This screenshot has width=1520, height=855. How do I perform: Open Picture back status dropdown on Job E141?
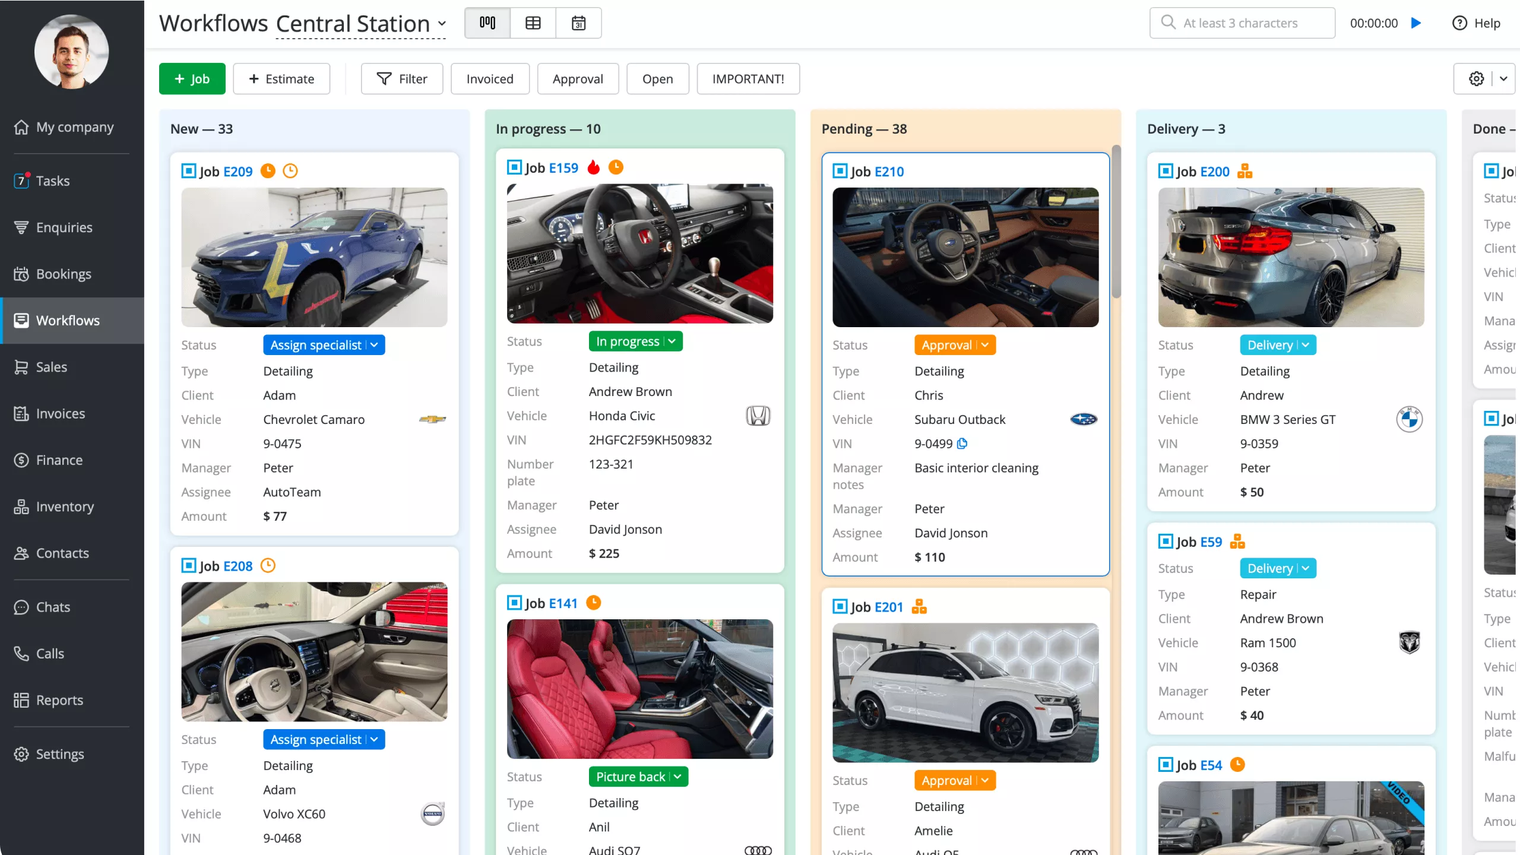pyautogui.click(x=638, y=777)
